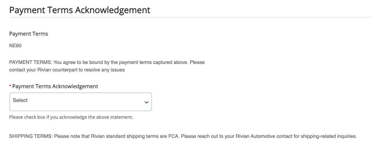The image size is (380, 149).
Task: Click the "Payment Terms" field label
Action: pyautogui.click(x=28, y=34)
